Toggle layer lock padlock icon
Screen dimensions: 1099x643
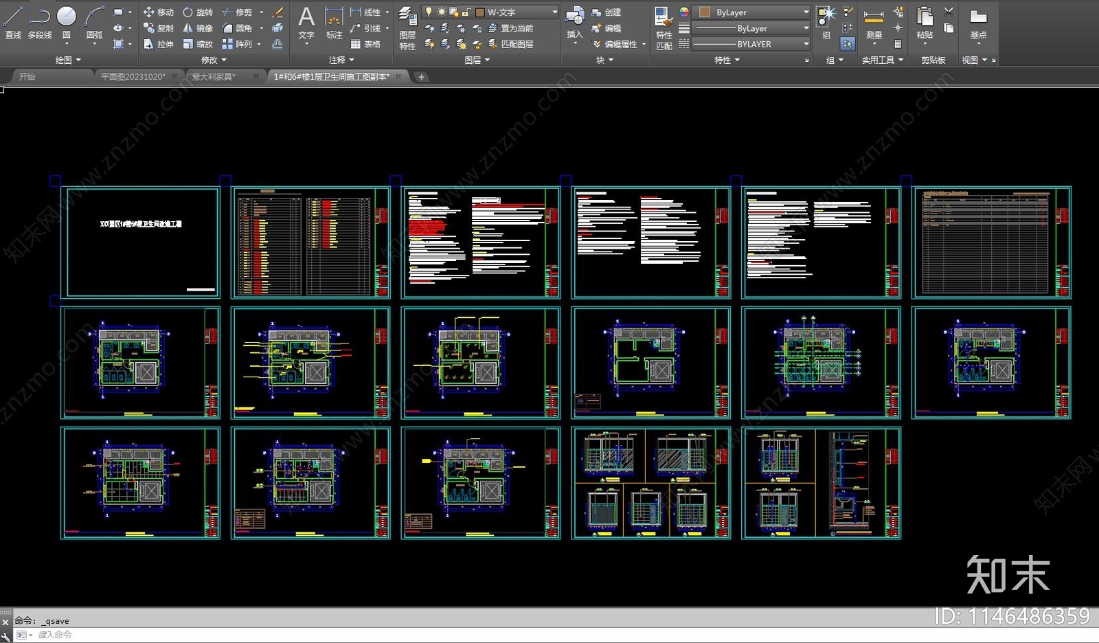point(466,12)
